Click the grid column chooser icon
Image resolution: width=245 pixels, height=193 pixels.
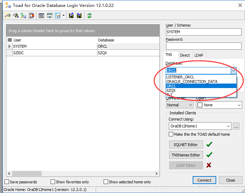(10, 40)
